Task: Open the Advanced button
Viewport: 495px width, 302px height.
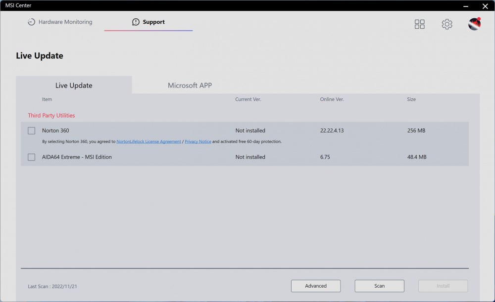Action: (x=316, y=286)
